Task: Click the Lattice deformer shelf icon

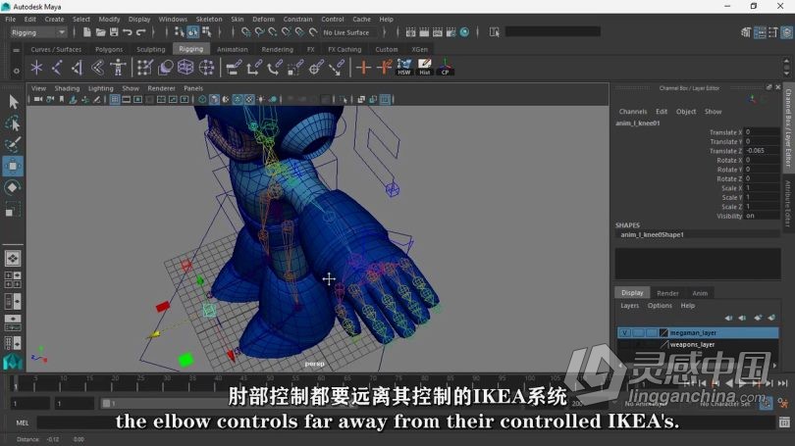Action: [185, 68]
